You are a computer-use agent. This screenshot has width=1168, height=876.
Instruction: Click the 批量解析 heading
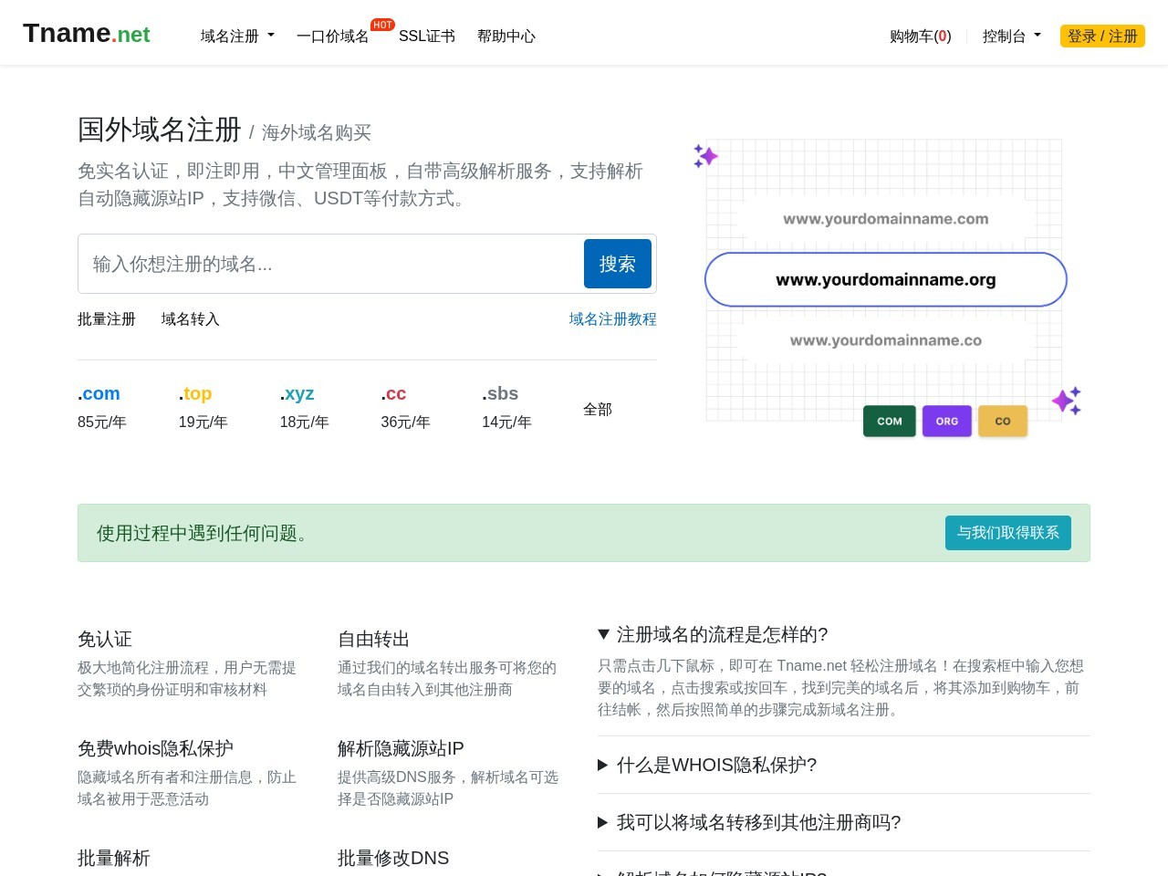114,858
